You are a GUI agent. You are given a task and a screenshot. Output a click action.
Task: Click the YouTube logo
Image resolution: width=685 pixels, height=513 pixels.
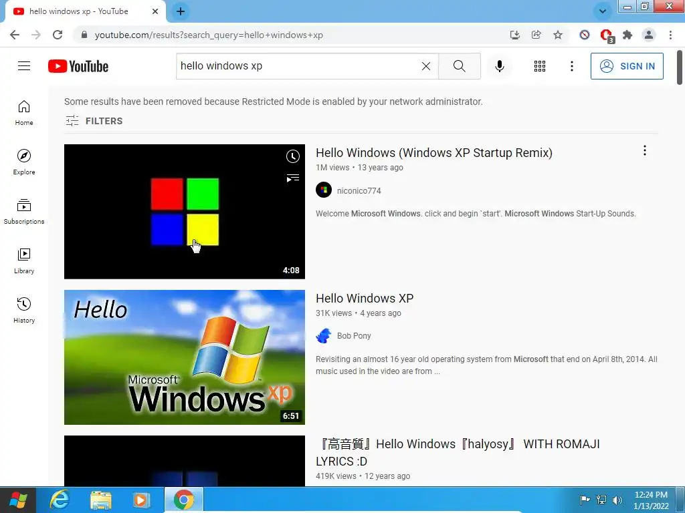pyautogui.click(x=78, y=66)
